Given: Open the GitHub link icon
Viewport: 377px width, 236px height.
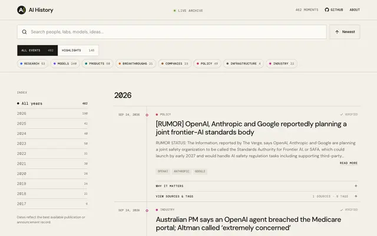Looking at the screenshot, I should coord(327,10).
